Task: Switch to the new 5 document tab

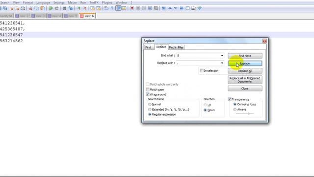Action: pyautogui.click(x=71, y=16)
